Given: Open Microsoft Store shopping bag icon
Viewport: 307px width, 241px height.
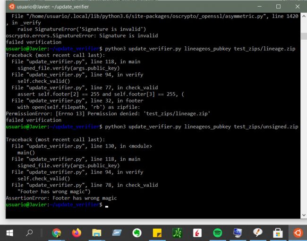Looking at the screenshot, I should click(278, 233).
